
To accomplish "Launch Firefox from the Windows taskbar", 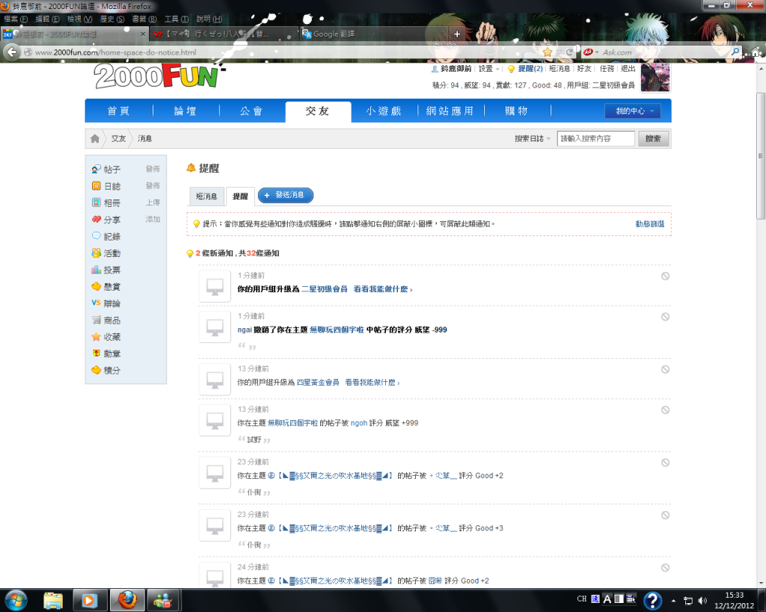I will [128, 599].
